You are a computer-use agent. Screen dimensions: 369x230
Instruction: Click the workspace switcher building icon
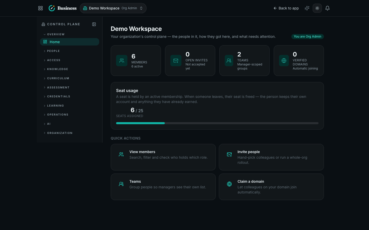pos(85,8)
